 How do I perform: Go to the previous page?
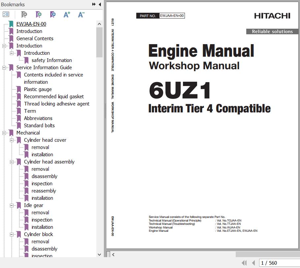point(253,263)
